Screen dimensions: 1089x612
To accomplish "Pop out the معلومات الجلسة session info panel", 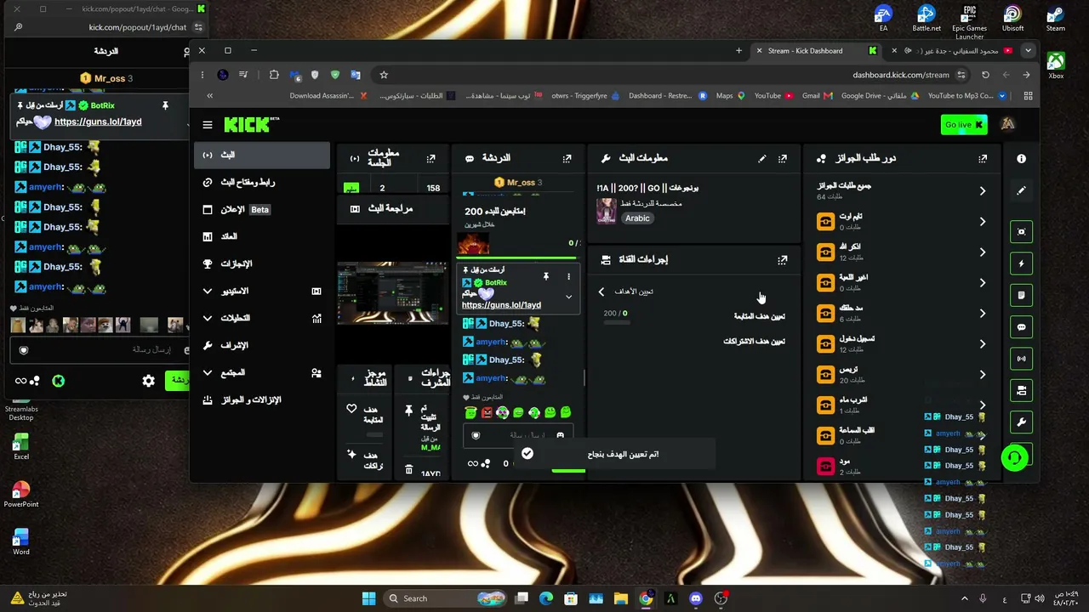I will pyautogui.click(x=430, y=158).
